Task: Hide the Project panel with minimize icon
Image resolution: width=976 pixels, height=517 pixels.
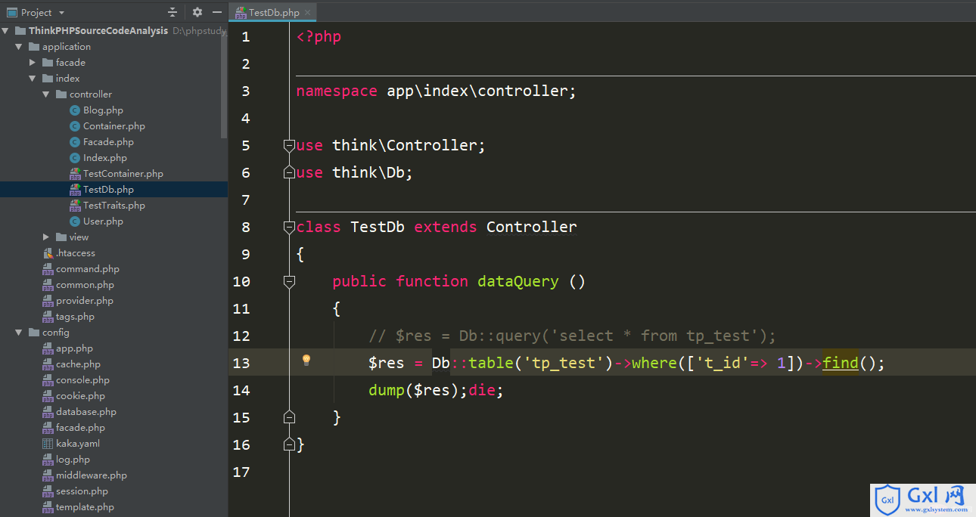Action: tap(217, 12)
